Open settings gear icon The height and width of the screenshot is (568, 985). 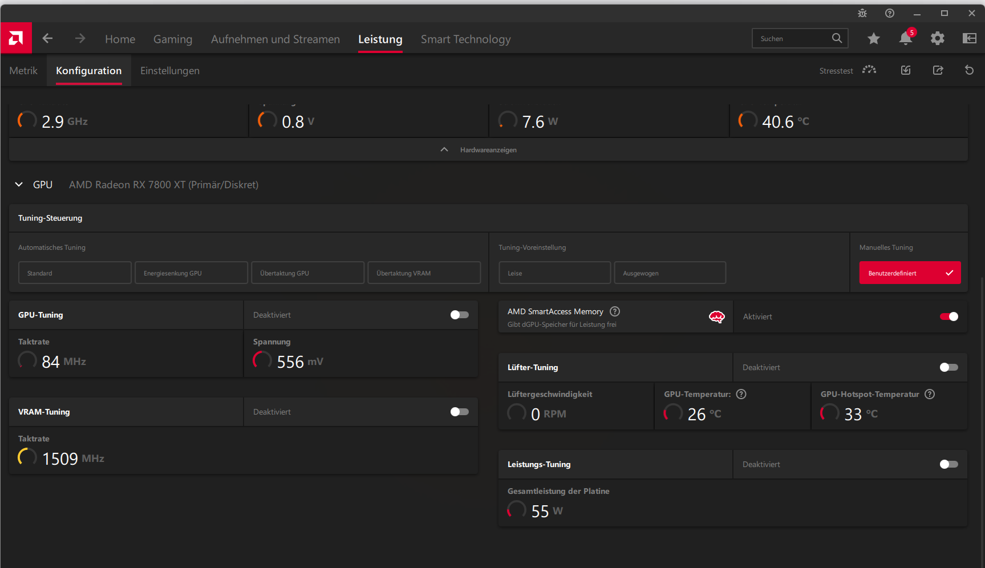(x=938, y=38)
